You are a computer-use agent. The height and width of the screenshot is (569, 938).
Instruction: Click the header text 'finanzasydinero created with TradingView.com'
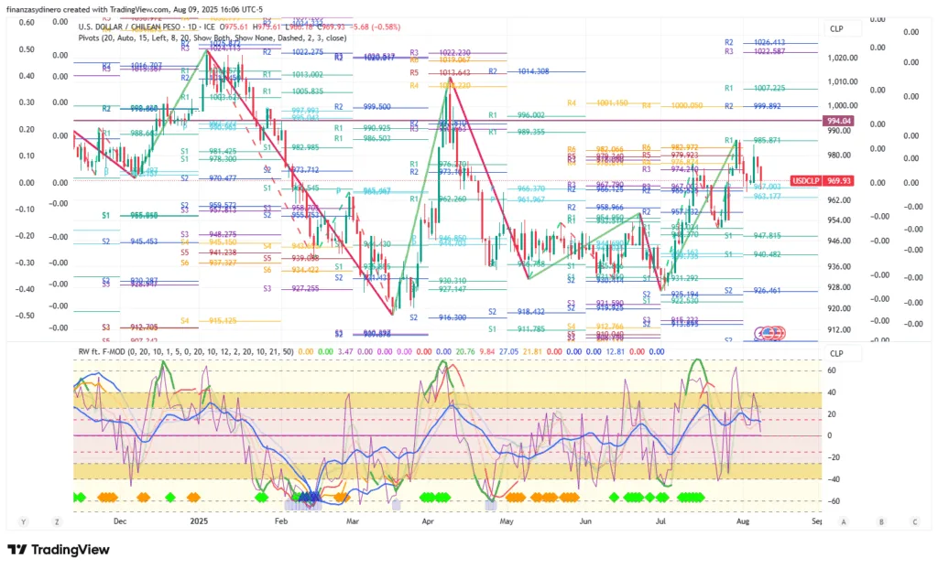pos(89,9)
